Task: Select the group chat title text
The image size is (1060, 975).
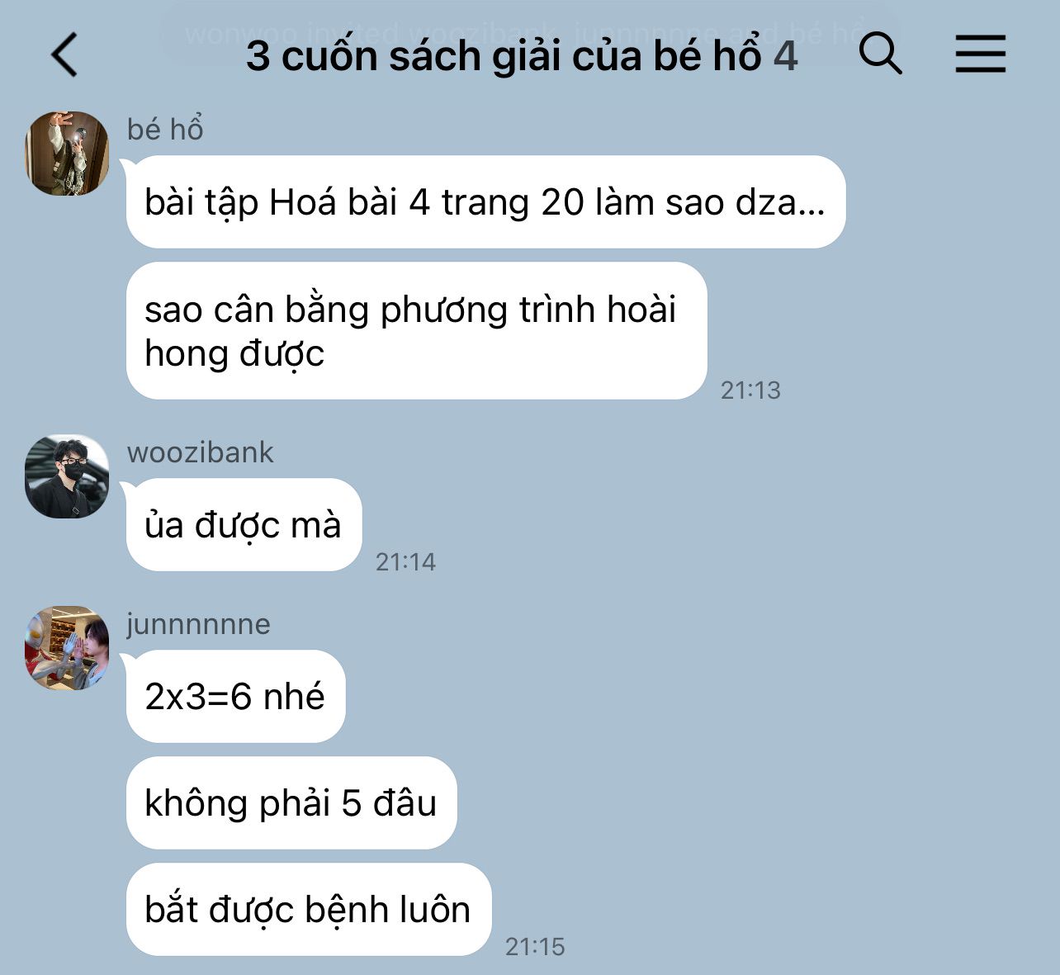Action: coord(504,56)
